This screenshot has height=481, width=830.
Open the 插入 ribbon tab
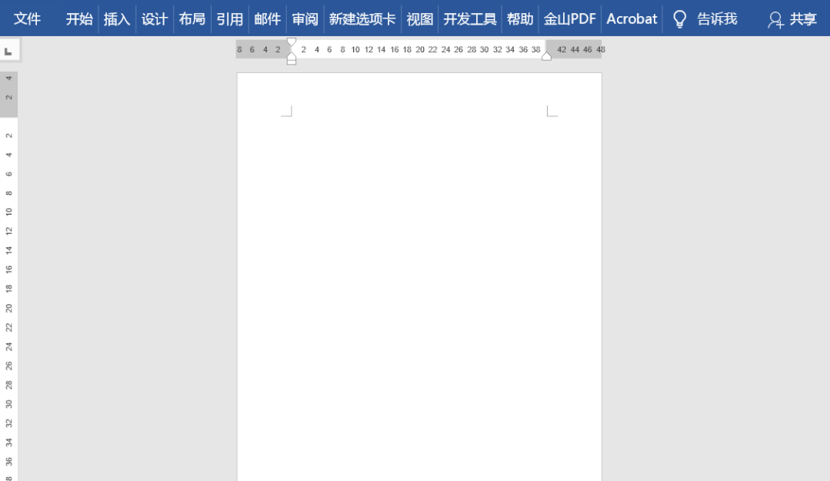[117, 19]
